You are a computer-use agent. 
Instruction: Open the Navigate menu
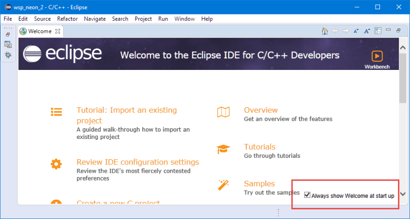pos(95,19)
